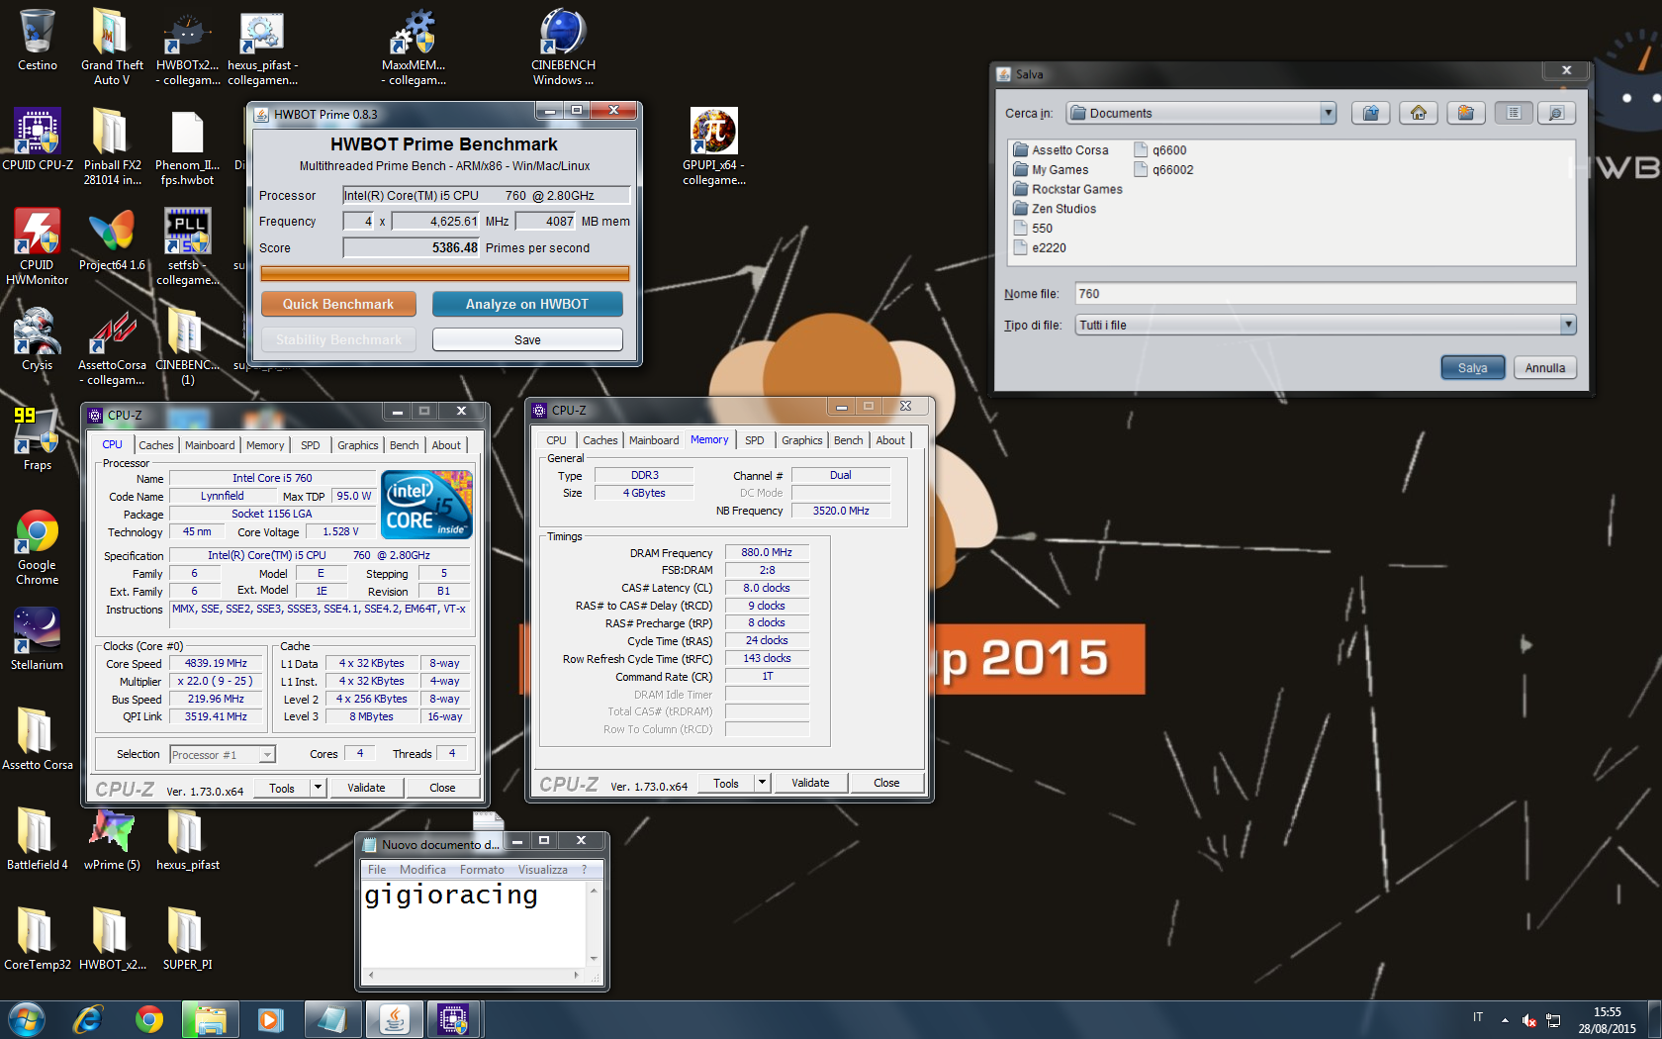Launch the setfsb PLL shortcut
Viewport: 1662px width, 1039px height.
[x=187, y=245]
